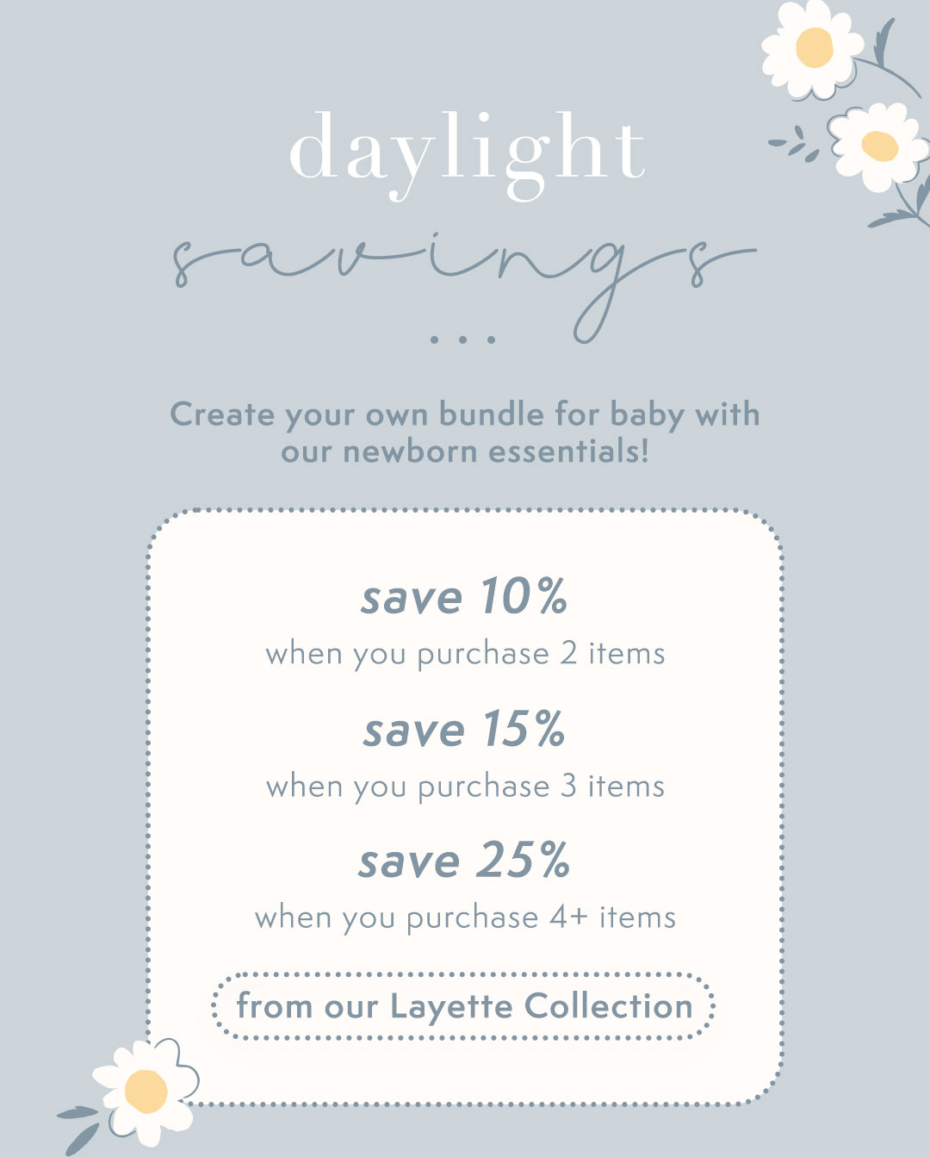Open the 'from our Layette Collection' button
Viewport: 930px width, 1157px height.
tap(463, 1006)
